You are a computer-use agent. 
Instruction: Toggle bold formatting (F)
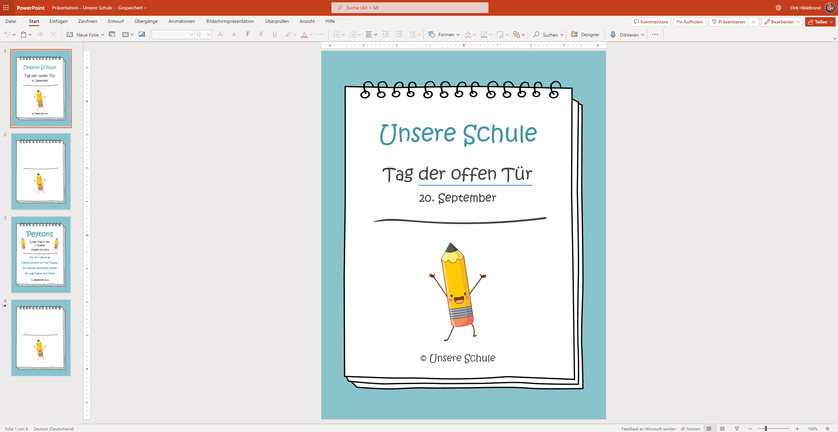pyautogui.click(x=248, y=34)
